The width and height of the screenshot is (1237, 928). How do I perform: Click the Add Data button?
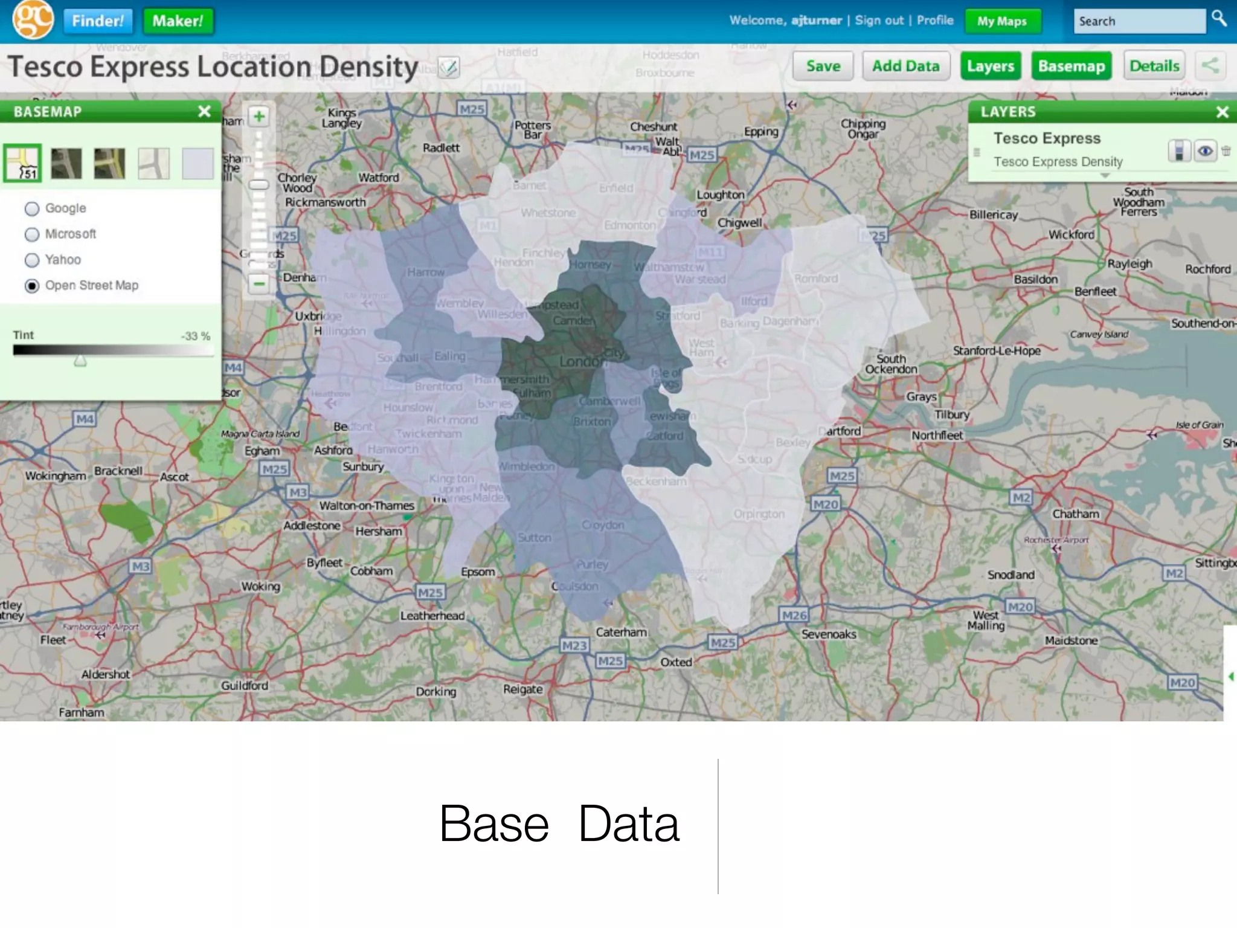(x=905, y=66)
